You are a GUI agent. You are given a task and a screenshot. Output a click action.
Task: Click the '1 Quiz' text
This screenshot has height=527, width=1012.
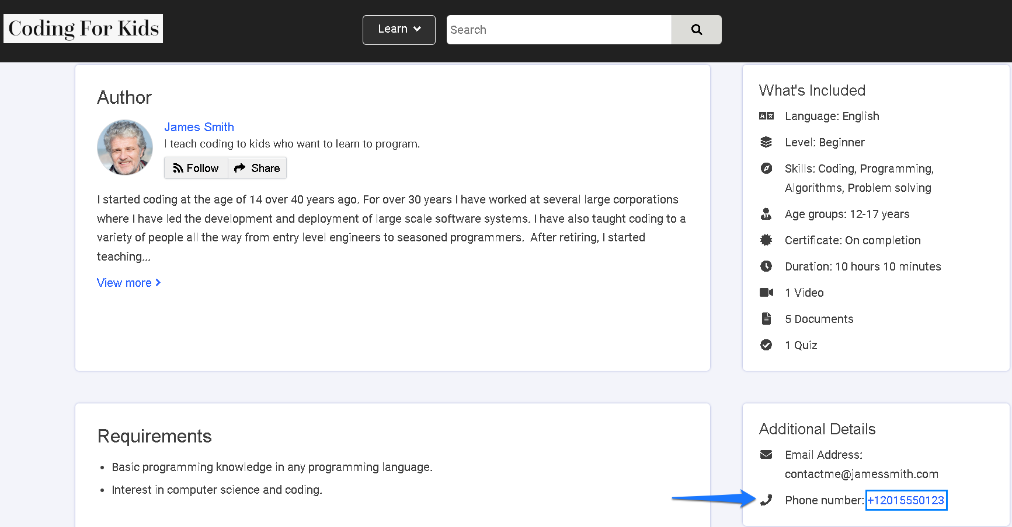point(801,345)
